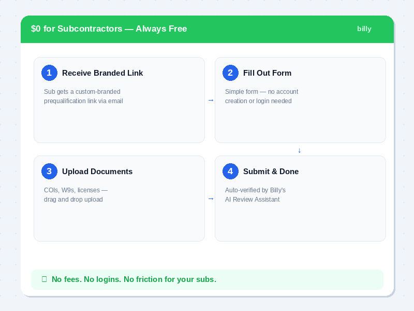This screenshot has height=311, width=414.
Task: Click the checkmark icon in the green banner
Action: (44, 279)
